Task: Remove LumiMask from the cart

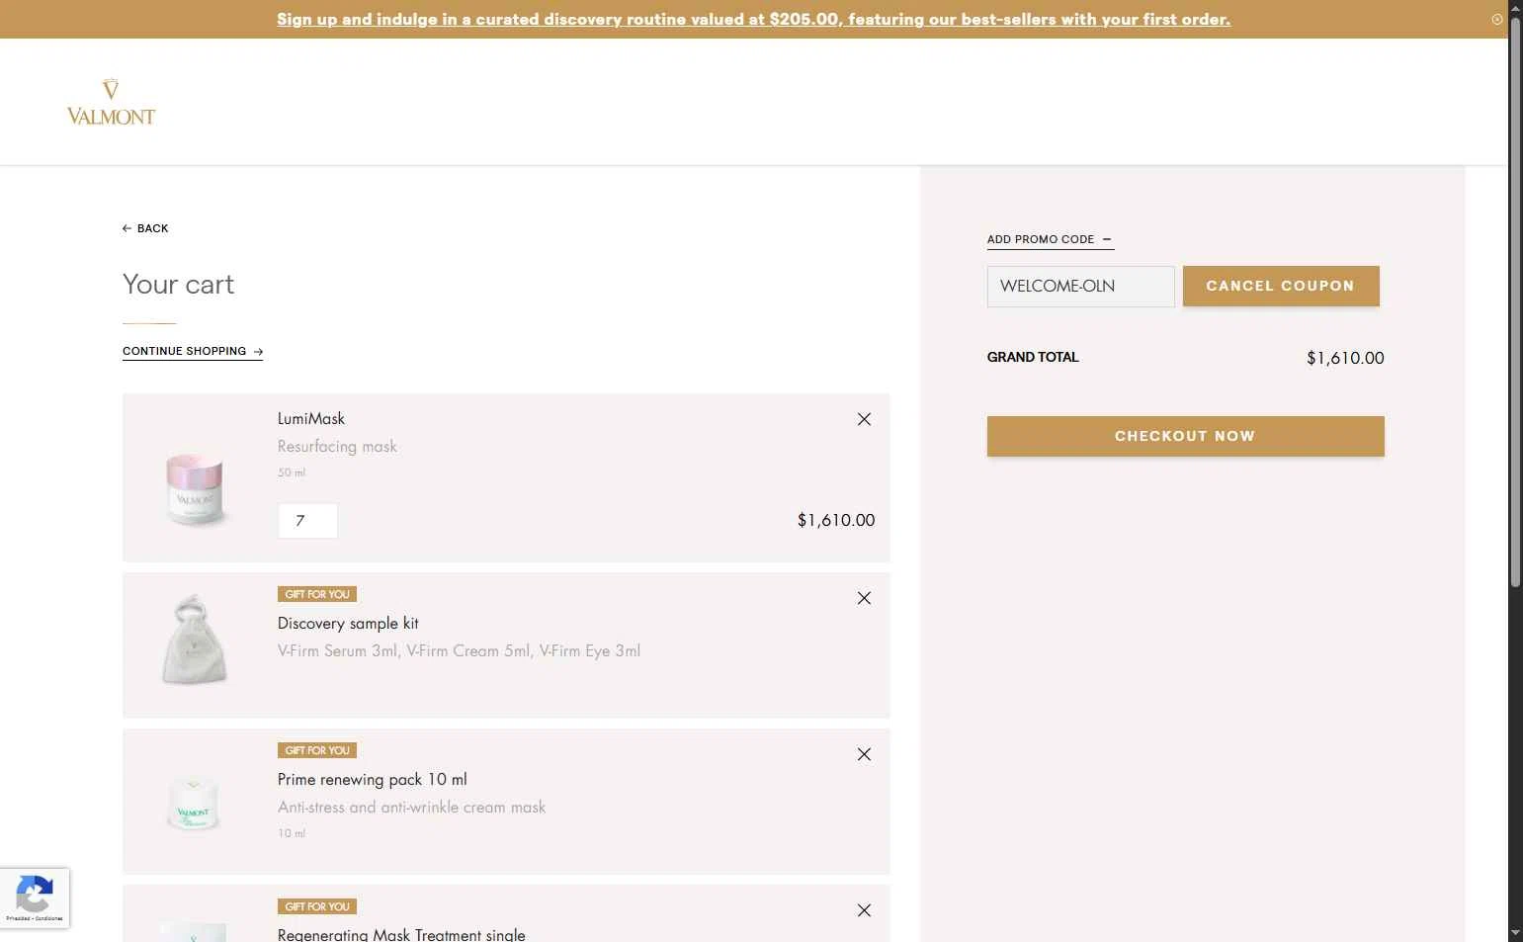Action: pyautogui.click(x=864, y=419)
